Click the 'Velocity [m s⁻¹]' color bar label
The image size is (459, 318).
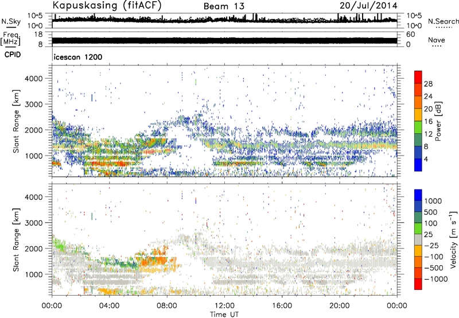pyautogui.click(x=453, y=239)
